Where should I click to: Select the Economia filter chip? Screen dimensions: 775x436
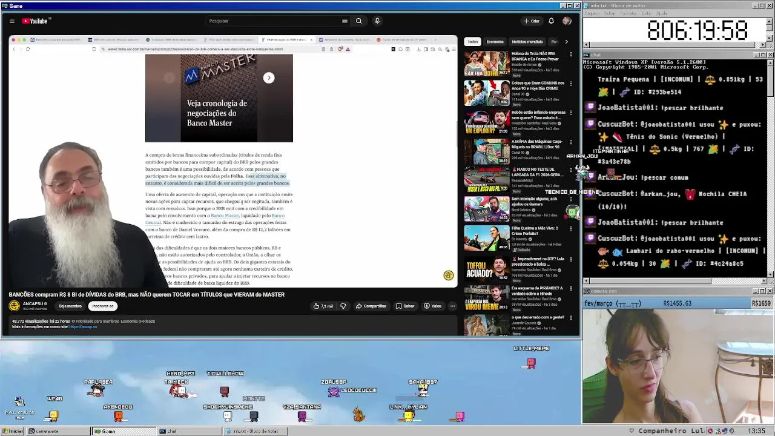coord(495,42)
